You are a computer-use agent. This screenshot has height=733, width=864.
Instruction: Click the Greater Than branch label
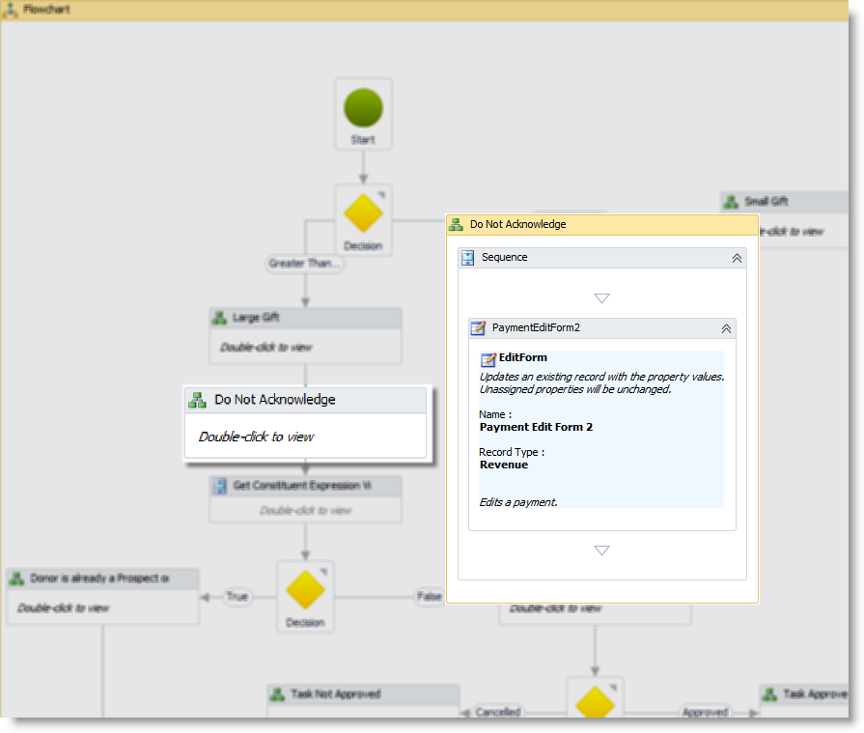305,264
